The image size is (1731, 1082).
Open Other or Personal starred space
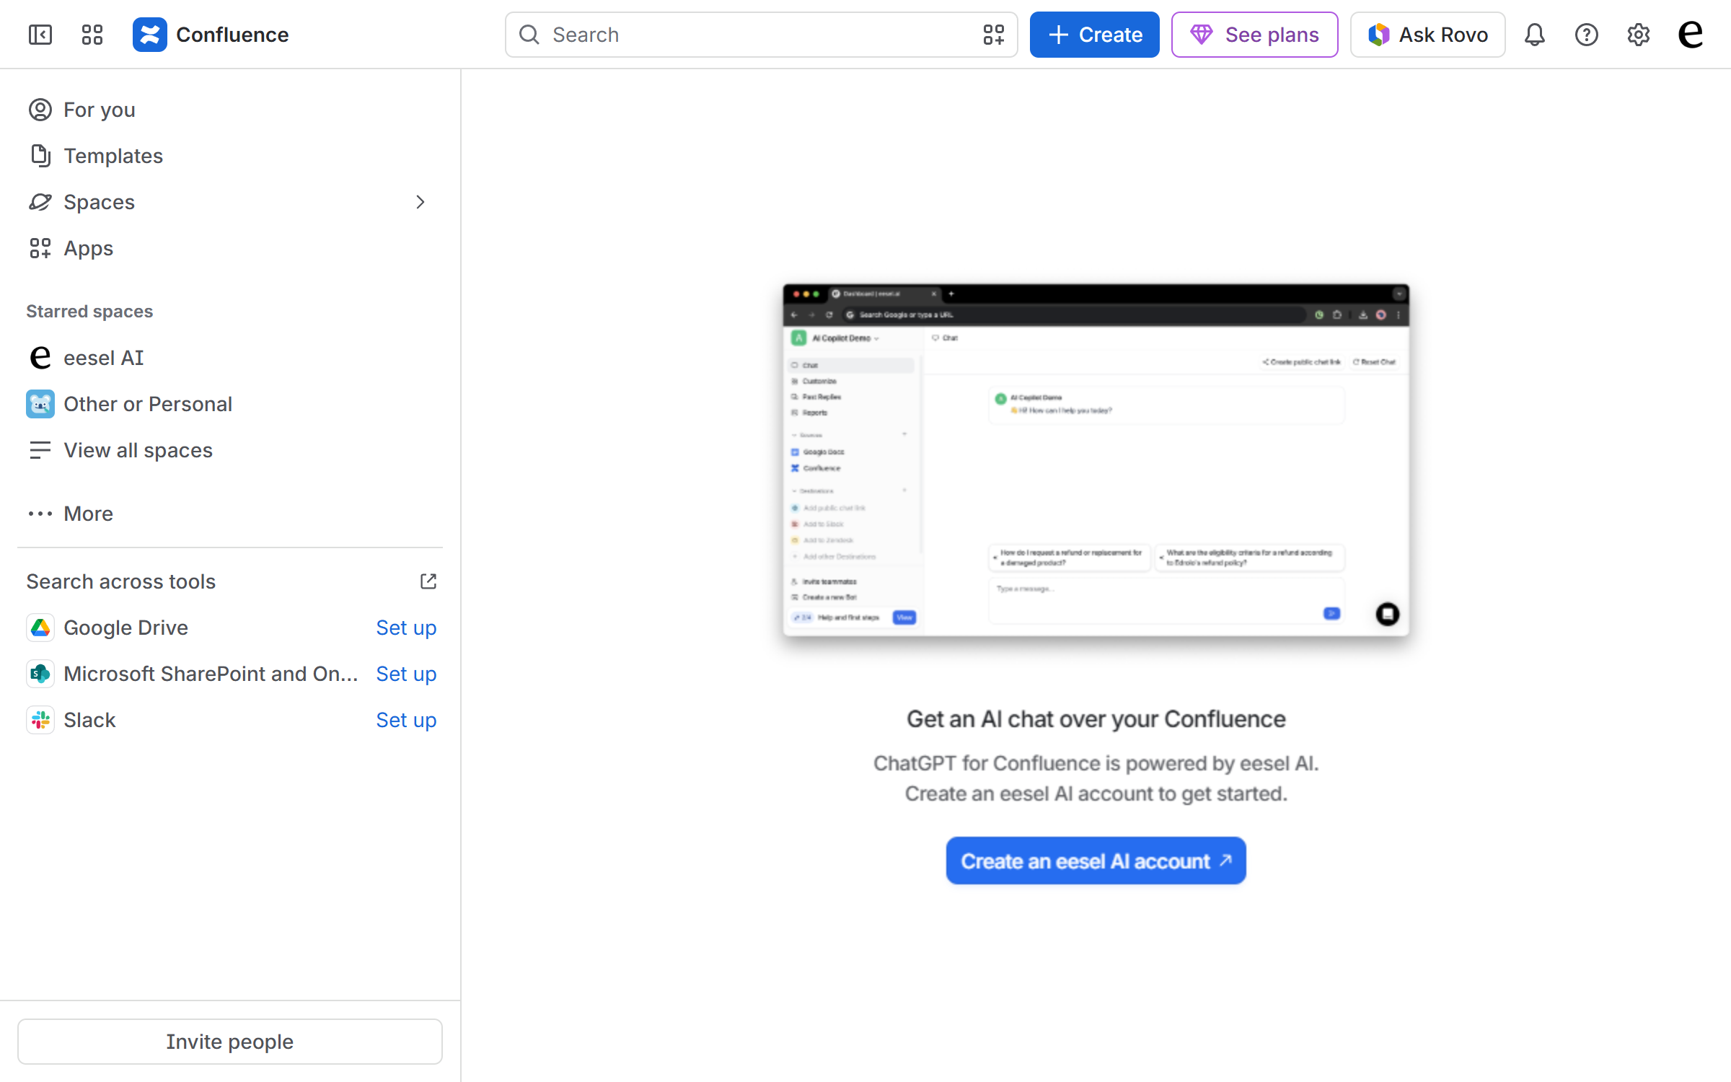click(230, 404)
